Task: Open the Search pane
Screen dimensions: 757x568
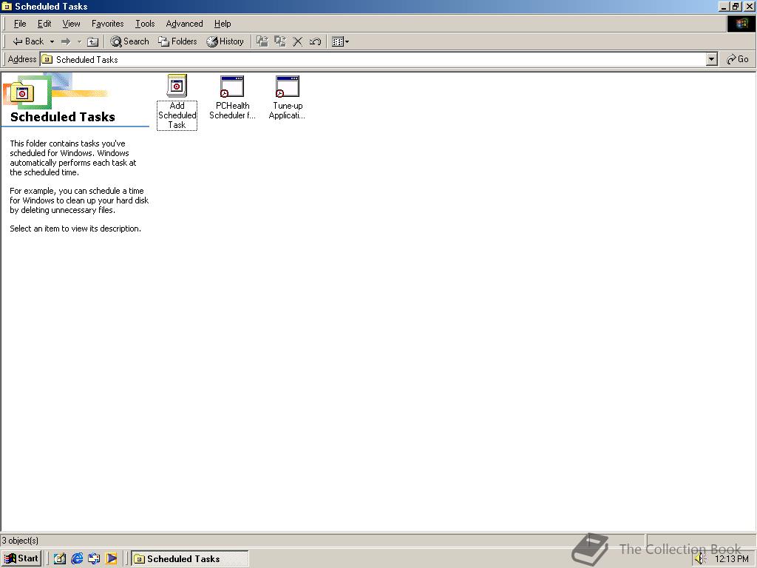Action: point(130,41)
